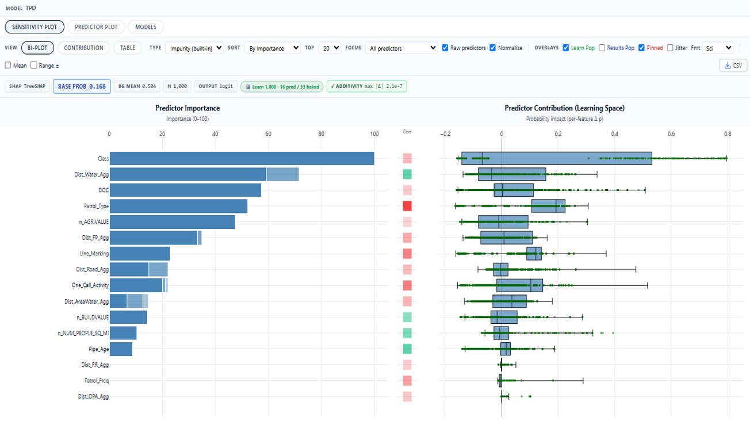Click the Line_Marking correlation swatch
This screenshot has height=444, width=750.
click(x=407, y=254)
